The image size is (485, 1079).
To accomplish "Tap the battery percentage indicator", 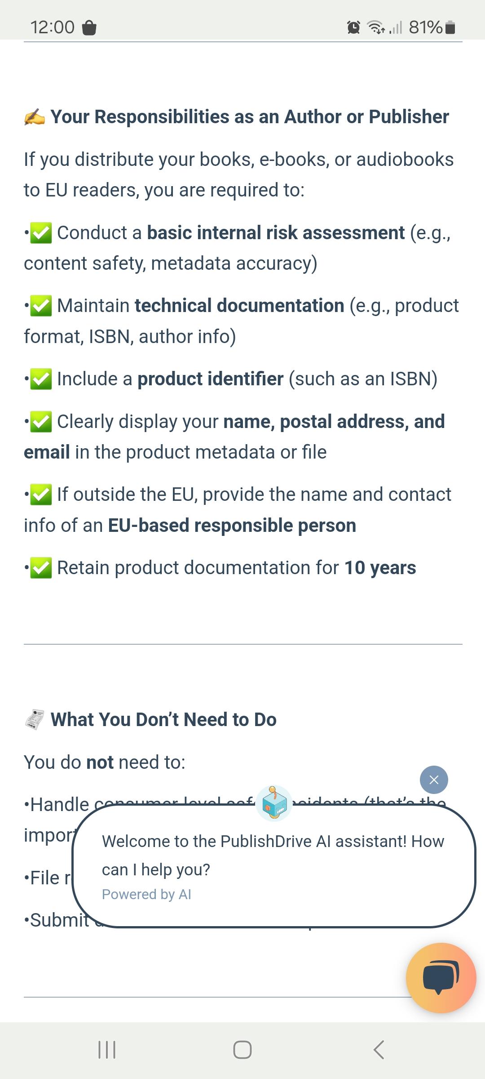I will click(x=426, y=27).
